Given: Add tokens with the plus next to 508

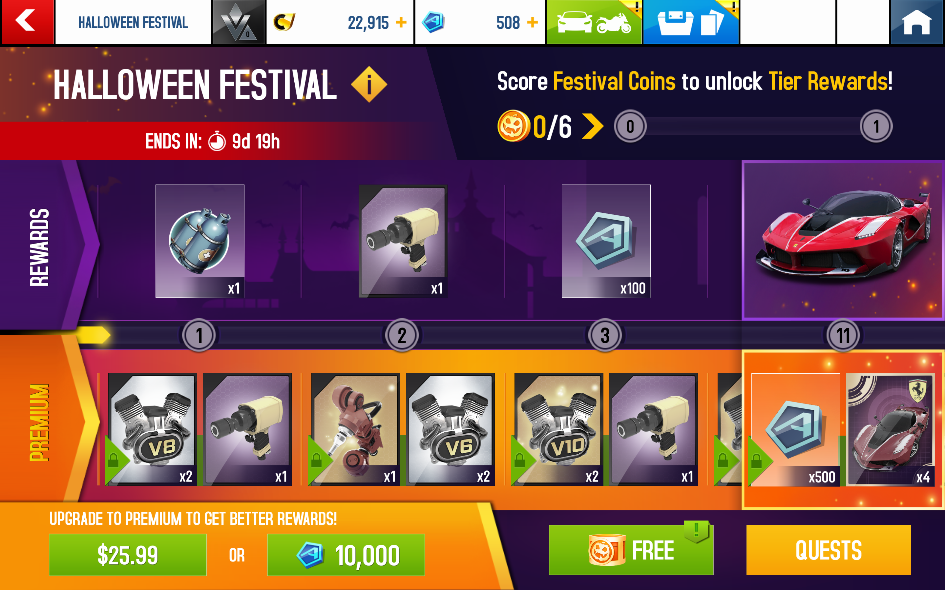Looking at the screenshot, I should [x=532, y=22].
